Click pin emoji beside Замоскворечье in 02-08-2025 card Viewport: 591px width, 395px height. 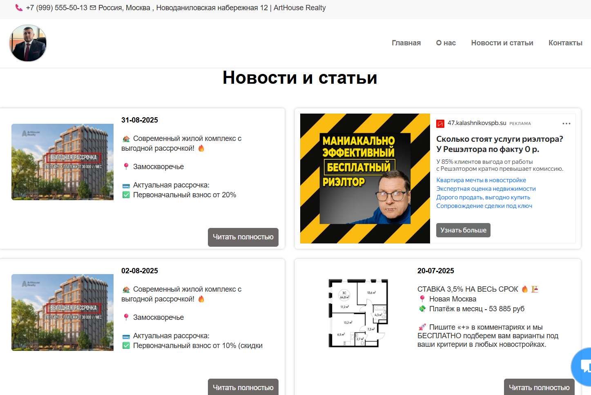tap(126, 317)
